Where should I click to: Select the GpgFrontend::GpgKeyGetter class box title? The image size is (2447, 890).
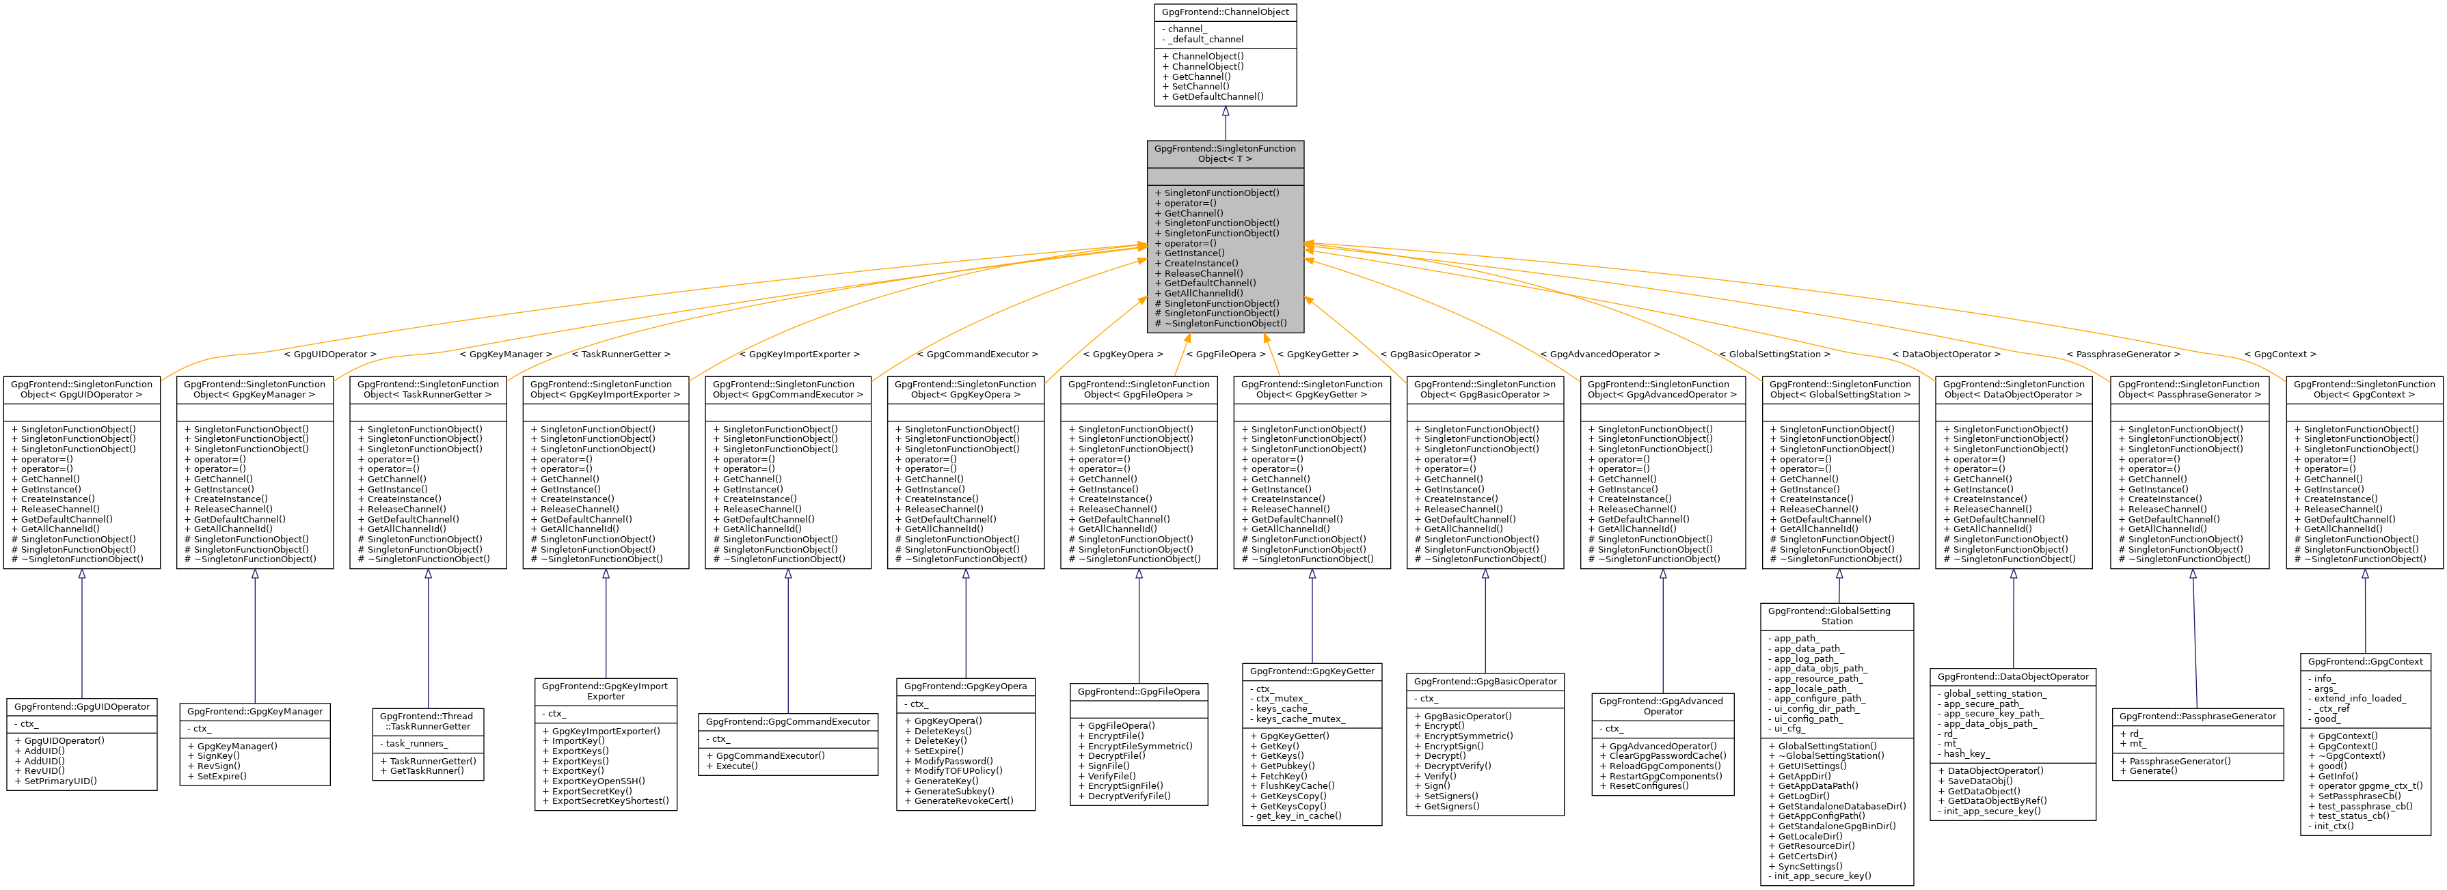(x=1312, y=671)
